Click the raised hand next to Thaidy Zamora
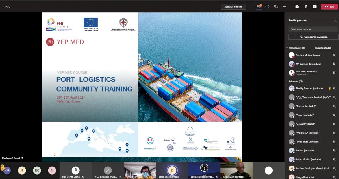 (x=329, y=88)
